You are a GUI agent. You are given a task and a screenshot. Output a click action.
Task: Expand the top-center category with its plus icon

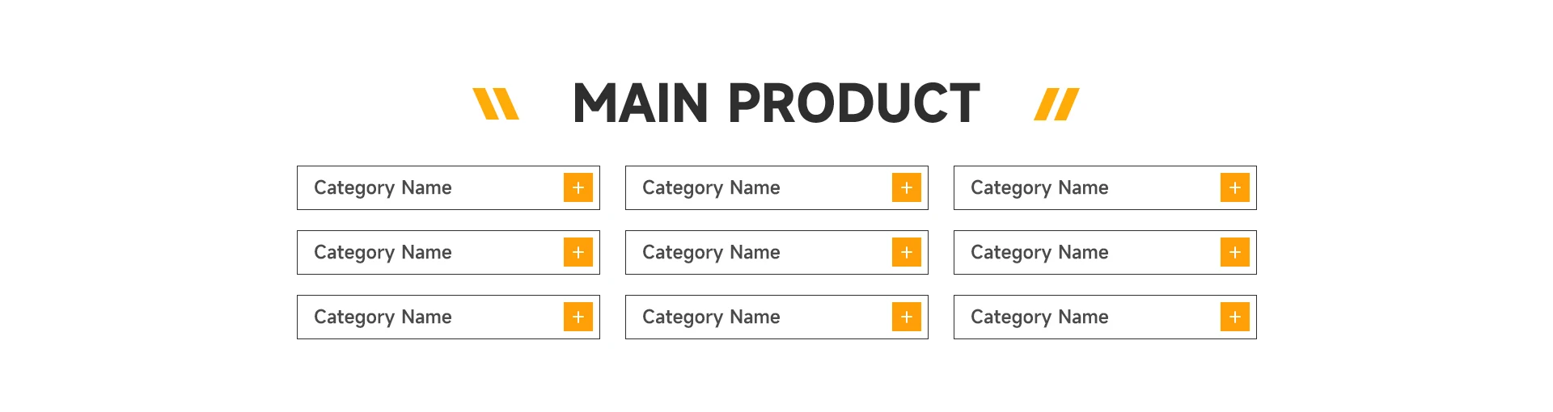point(907,187)
